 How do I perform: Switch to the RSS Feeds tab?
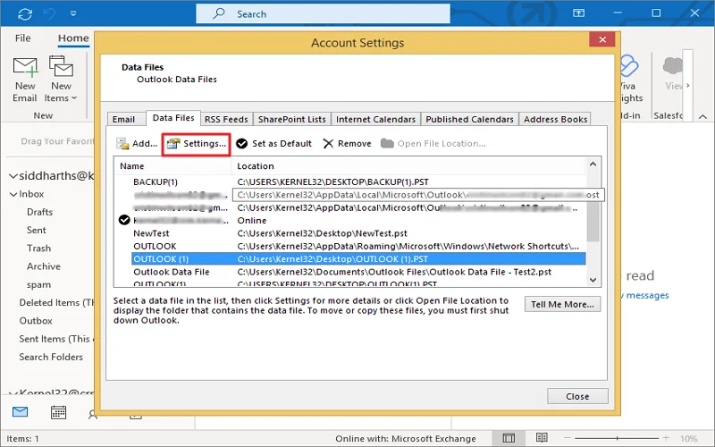(226, 119)
